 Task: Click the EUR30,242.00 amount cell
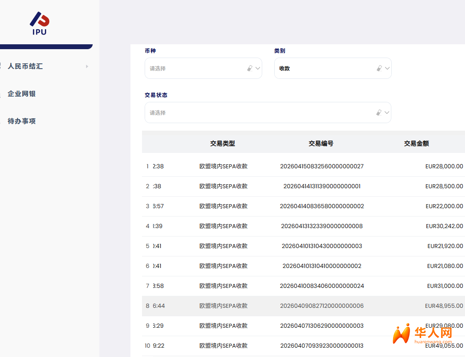[444, 226]
